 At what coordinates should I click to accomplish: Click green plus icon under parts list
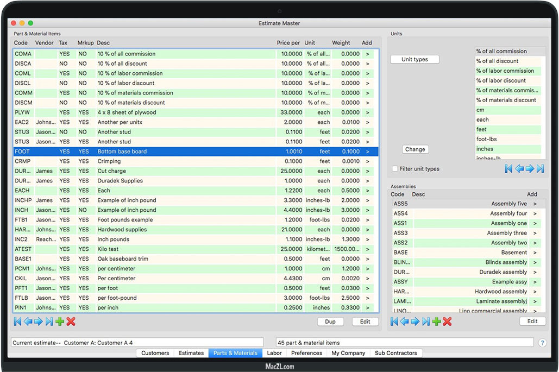pyautogui.click(x=60, y=321)
